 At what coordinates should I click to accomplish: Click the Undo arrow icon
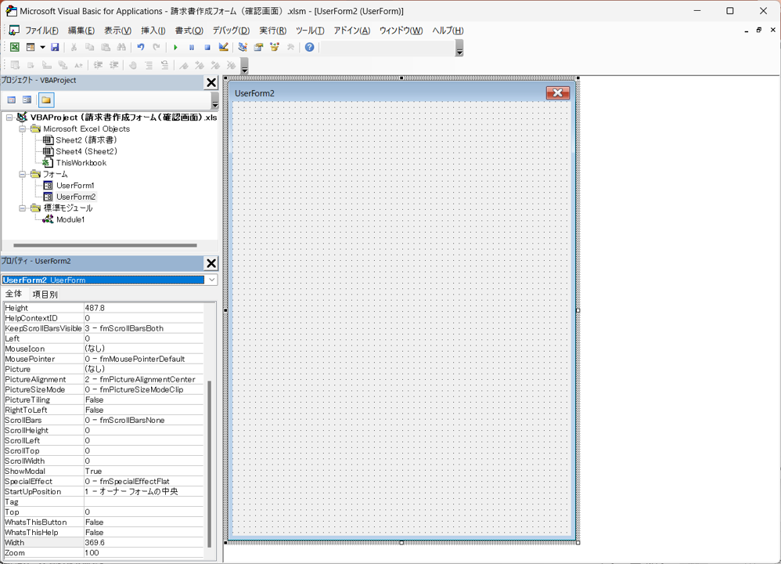pos(141,47)
